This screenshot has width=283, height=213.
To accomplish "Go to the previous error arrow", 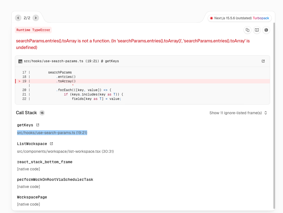I will tap(18, 18).
